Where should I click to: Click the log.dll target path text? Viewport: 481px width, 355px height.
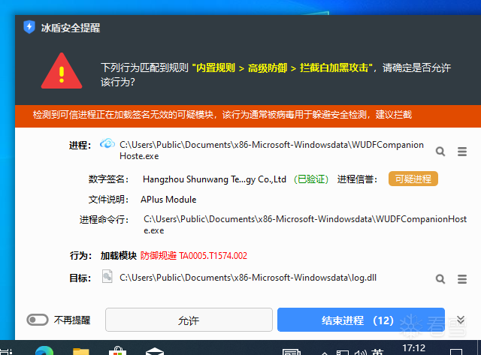[248, 278]
